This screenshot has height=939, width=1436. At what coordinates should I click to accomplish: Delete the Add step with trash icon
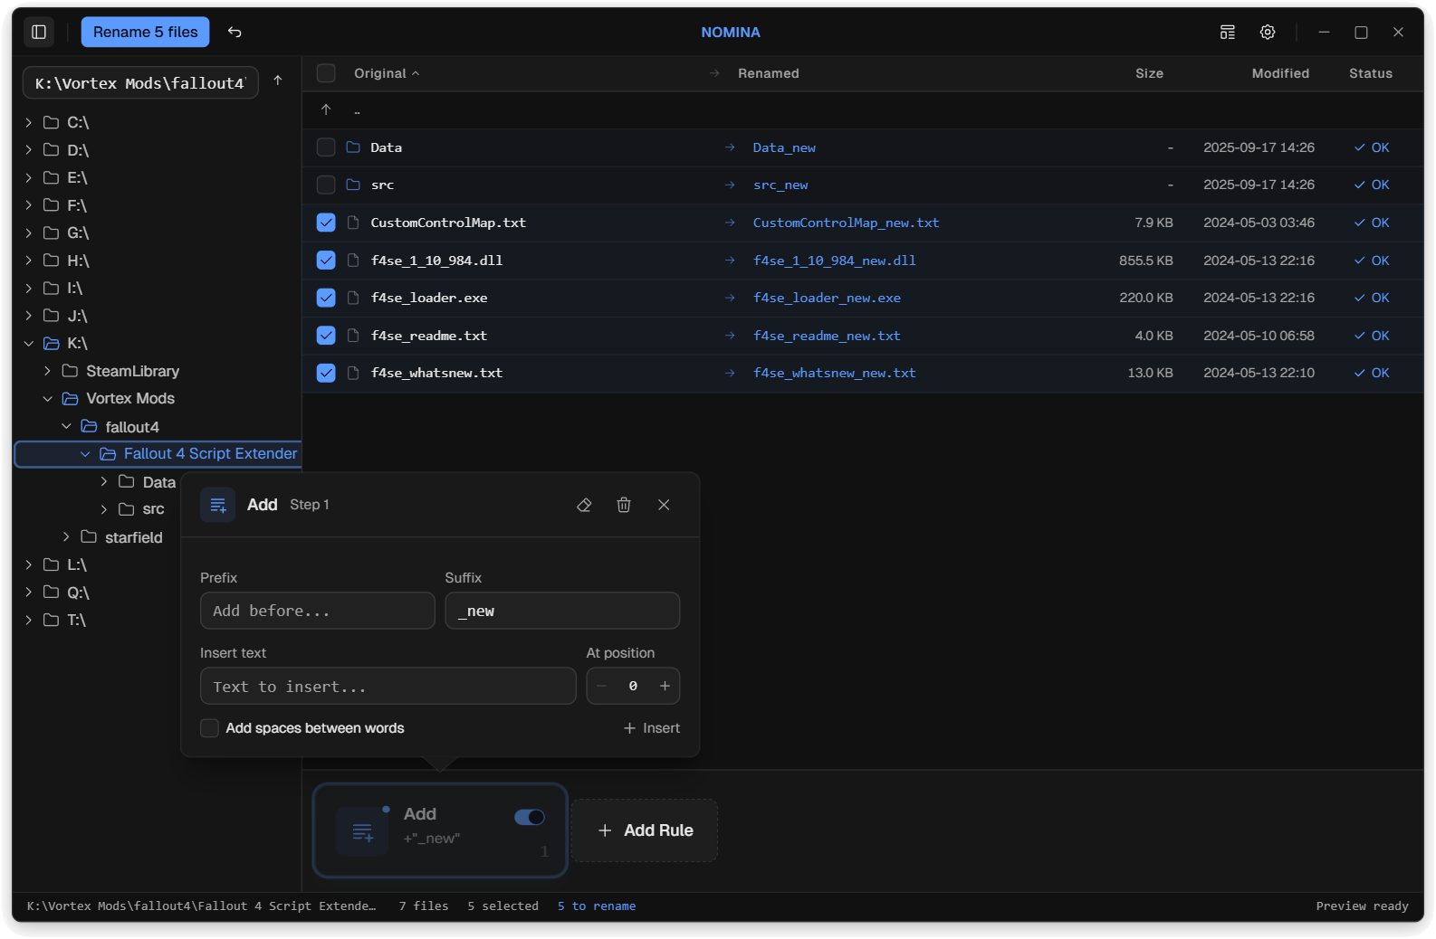624,505
